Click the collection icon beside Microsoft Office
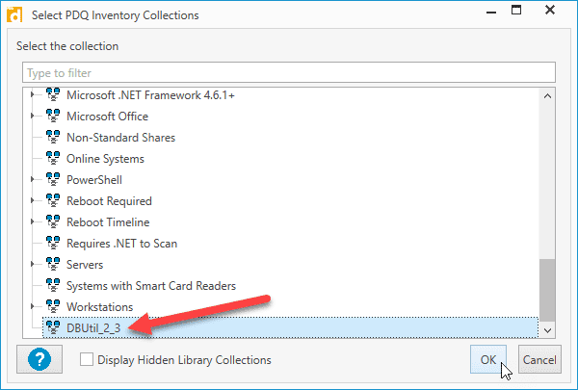Viewport: 578px width, 390px height. [x=53, y=117]
